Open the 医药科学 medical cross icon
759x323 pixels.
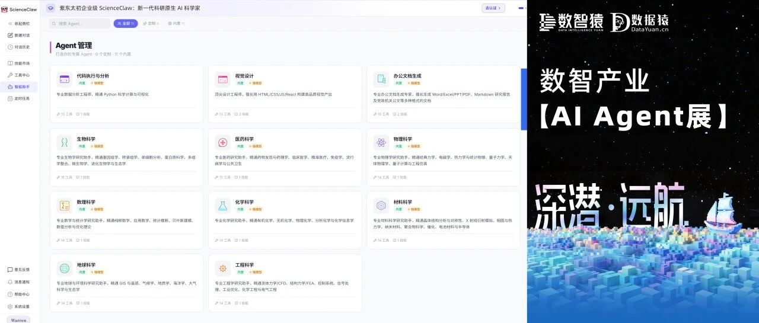(x=223, y=142)
